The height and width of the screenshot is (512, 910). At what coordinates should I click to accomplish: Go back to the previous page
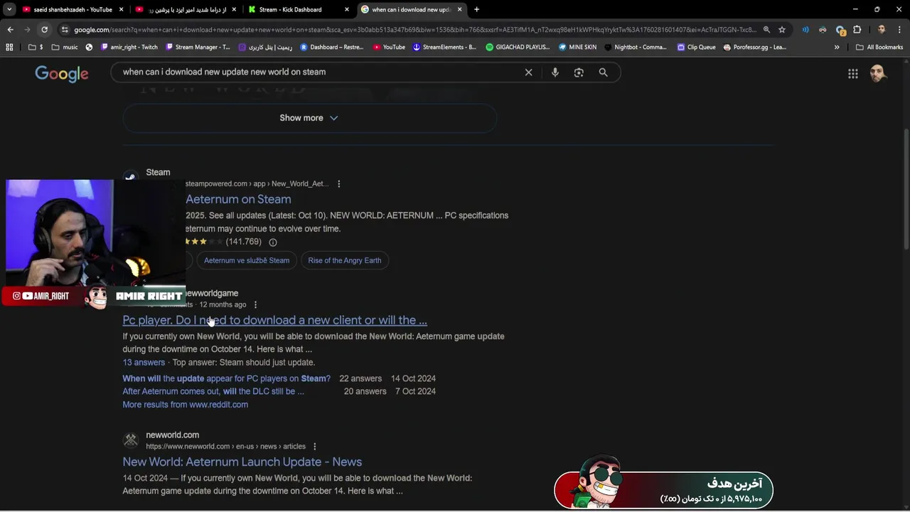tap(10, 30)
